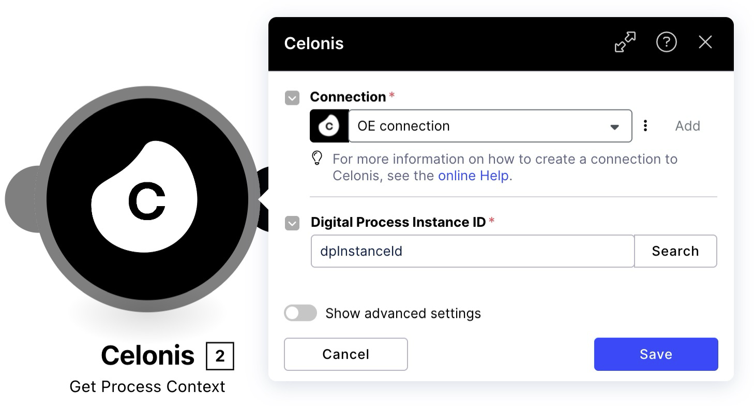Save the Celonis module settings
The image size is (754, 406).
click(x=656, y=354)
